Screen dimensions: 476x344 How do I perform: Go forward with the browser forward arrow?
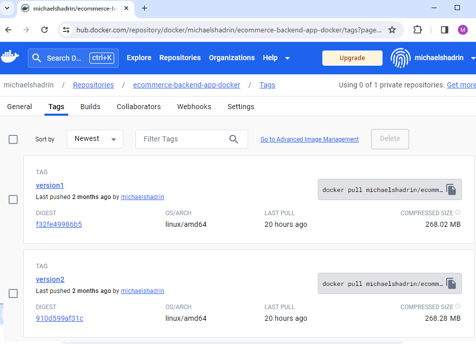(26, 30)
